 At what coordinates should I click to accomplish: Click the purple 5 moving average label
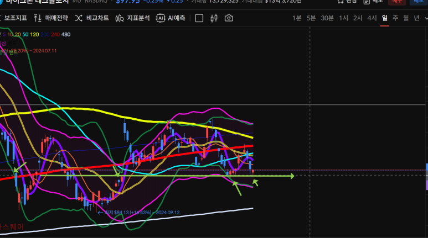pos(4,35)
